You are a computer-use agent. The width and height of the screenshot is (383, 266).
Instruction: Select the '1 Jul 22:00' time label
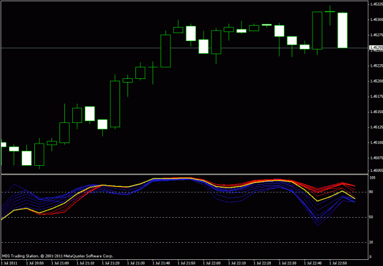(212, 264)
